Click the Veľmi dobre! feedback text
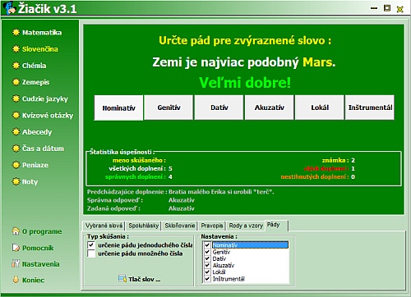Viewport: 411px width, 297px height. (x=245, y=82)
